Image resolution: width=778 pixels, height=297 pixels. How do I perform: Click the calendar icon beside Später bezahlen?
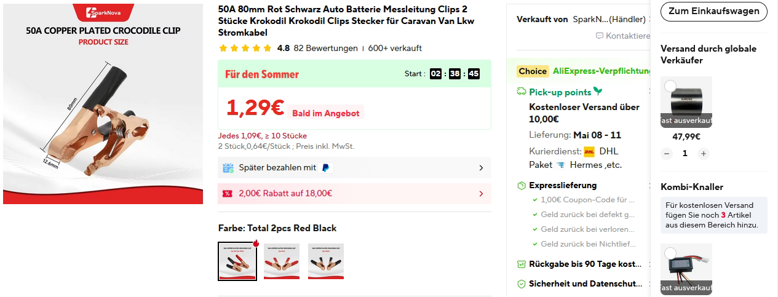coord(228,167)
